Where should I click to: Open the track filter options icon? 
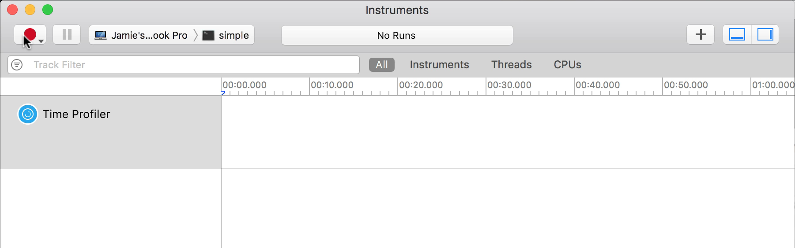[17, 65]
